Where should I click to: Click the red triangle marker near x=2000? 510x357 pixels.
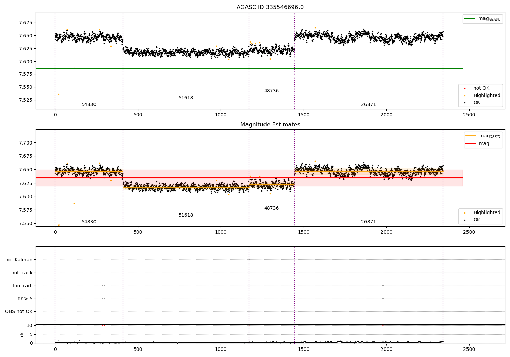pyautogui.click(x=383, y=325)
